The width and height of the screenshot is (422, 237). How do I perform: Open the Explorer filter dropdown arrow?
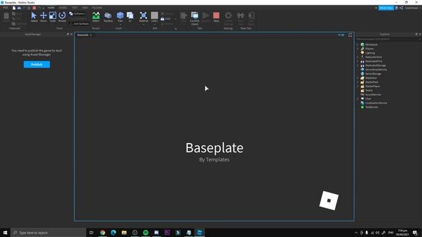[420, 39]
